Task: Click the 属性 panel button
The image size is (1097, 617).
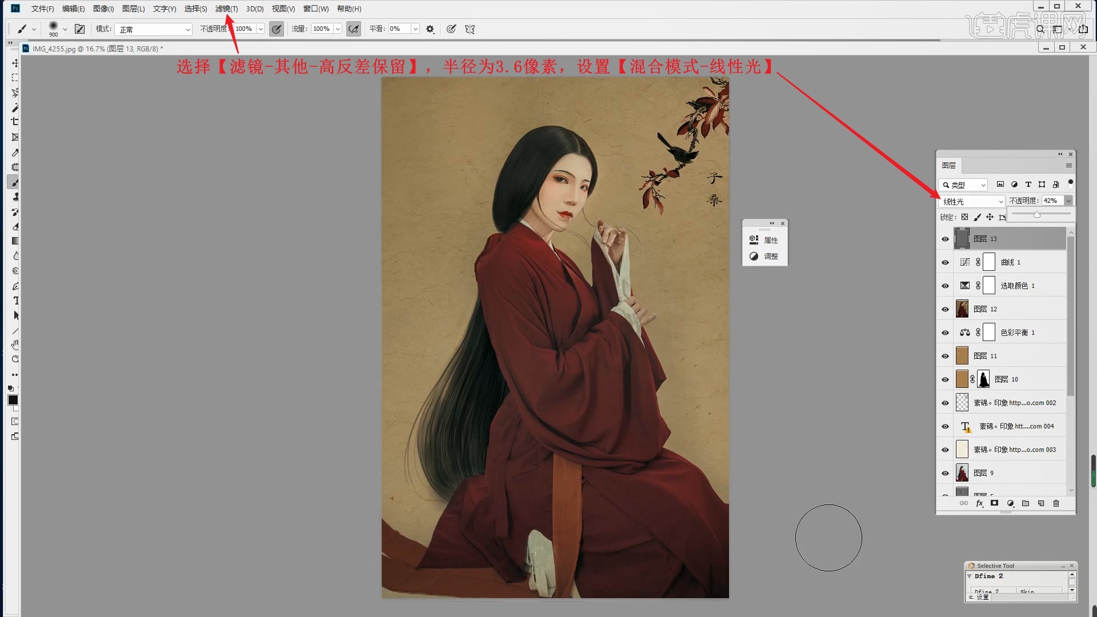Action: (x=764, y=240)
